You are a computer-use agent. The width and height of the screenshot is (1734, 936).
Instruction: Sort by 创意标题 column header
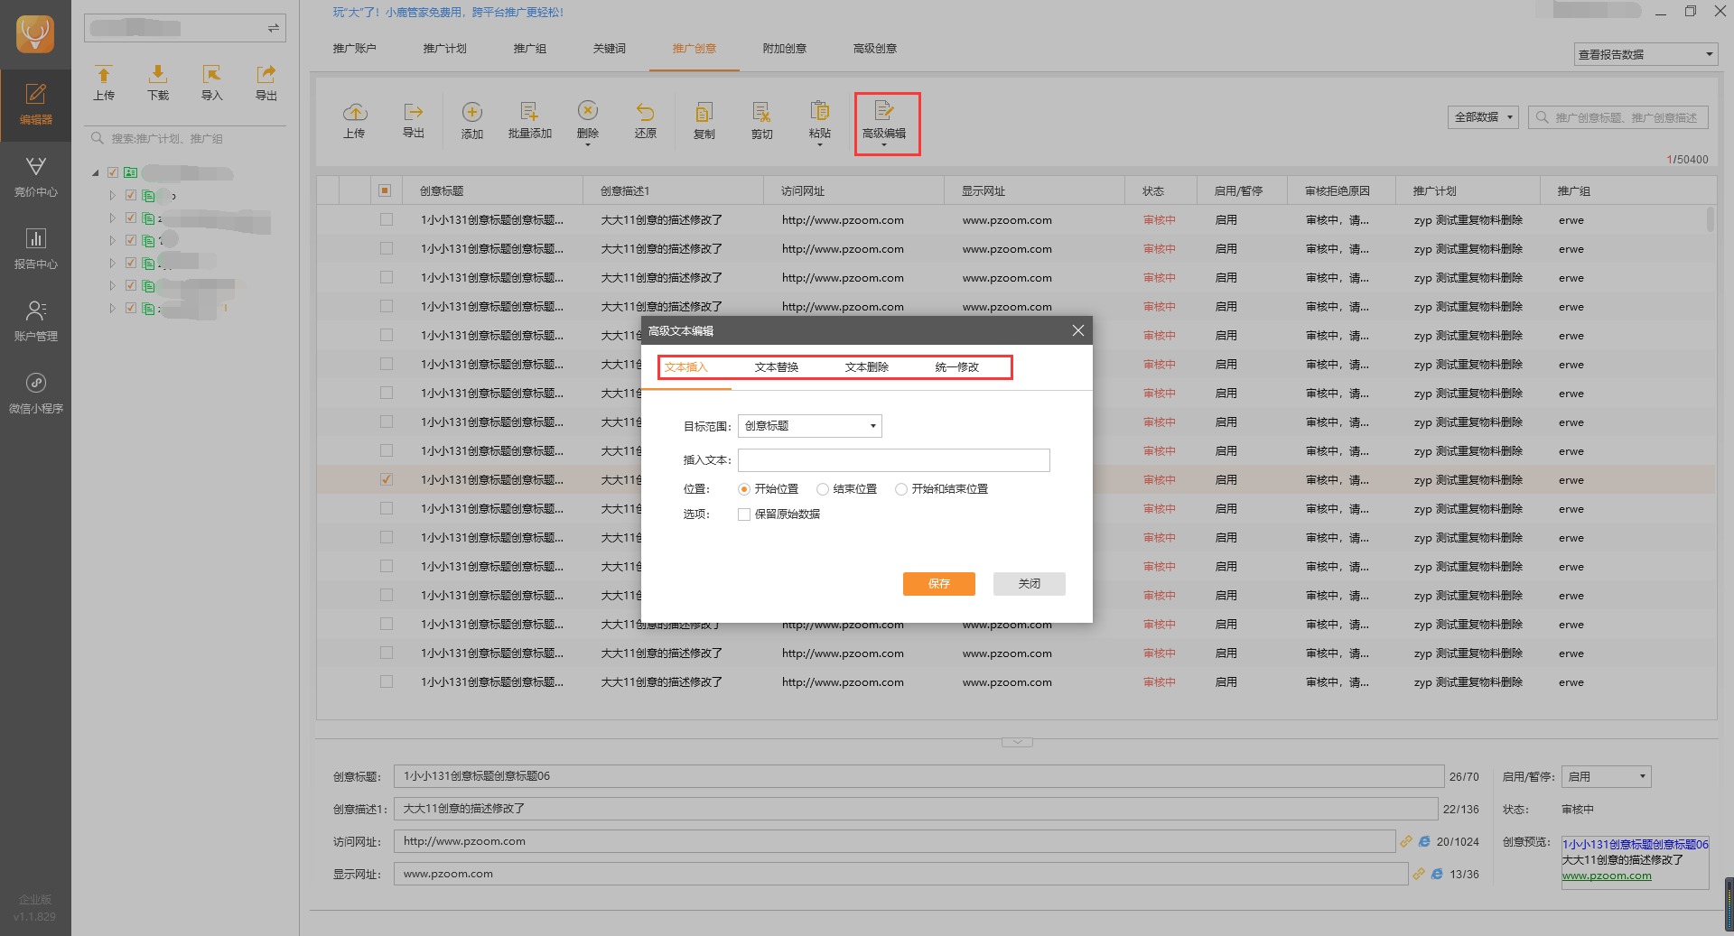click(492, 191)
